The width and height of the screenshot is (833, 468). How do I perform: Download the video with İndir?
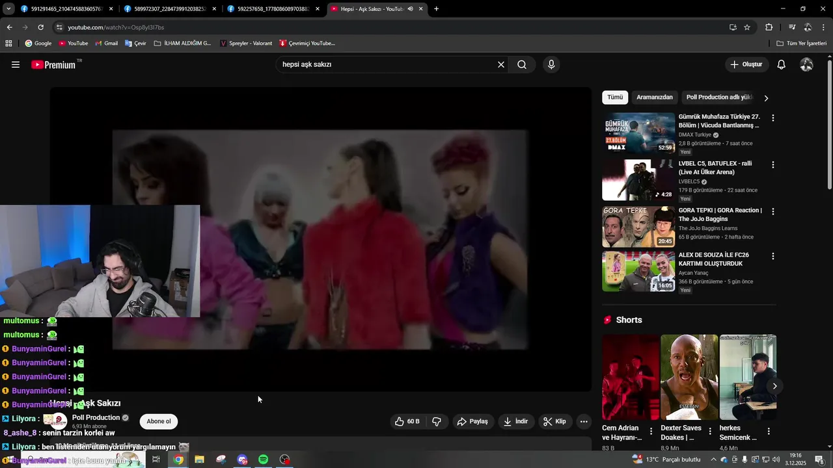pos(515,421)
